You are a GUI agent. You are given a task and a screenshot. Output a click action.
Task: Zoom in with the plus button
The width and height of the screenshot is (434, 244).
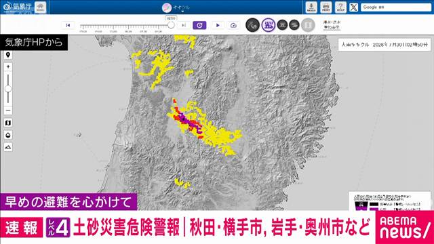pyautogui.click(x=8, y=66)
